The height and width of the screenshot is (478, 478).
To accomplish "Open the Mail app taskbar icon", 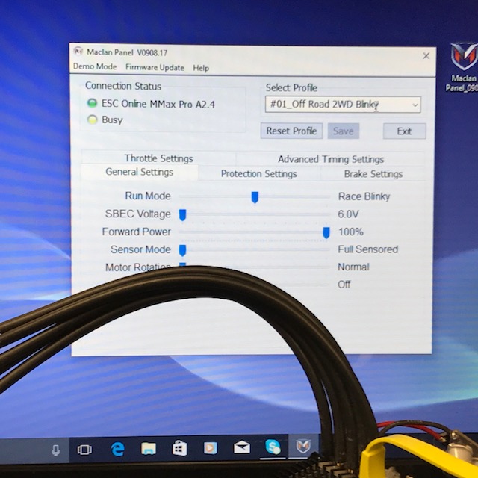I will click(x=242, y=448).
